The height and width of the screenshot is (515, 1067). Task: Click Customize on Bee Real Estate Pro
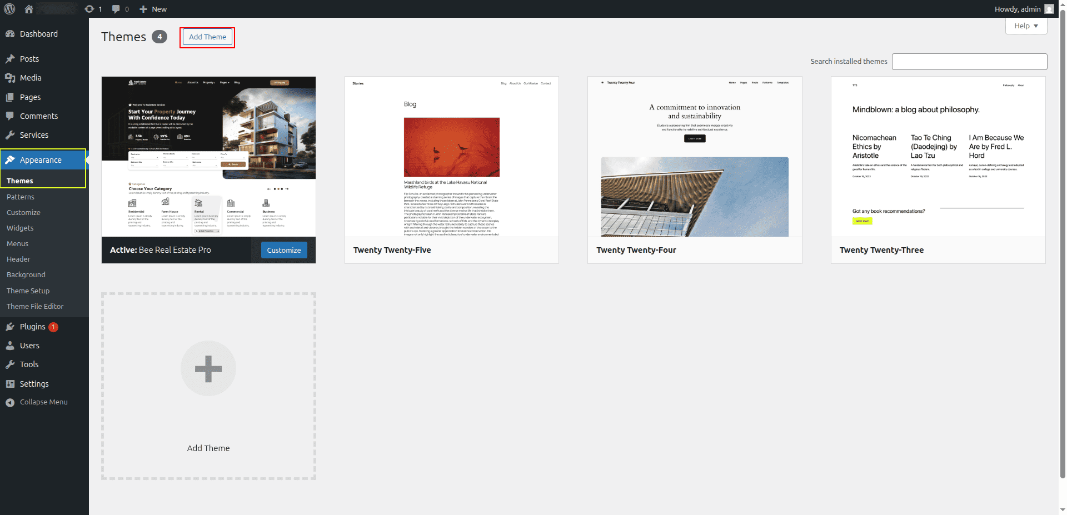(283, 250)
